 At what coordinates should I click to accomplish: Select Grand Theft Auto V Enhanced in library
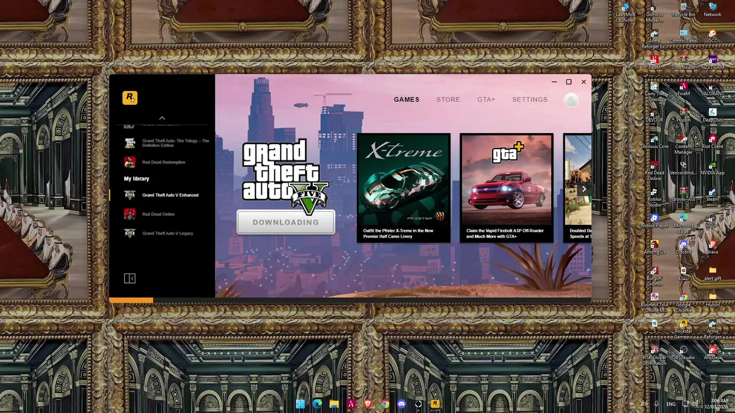162,195
